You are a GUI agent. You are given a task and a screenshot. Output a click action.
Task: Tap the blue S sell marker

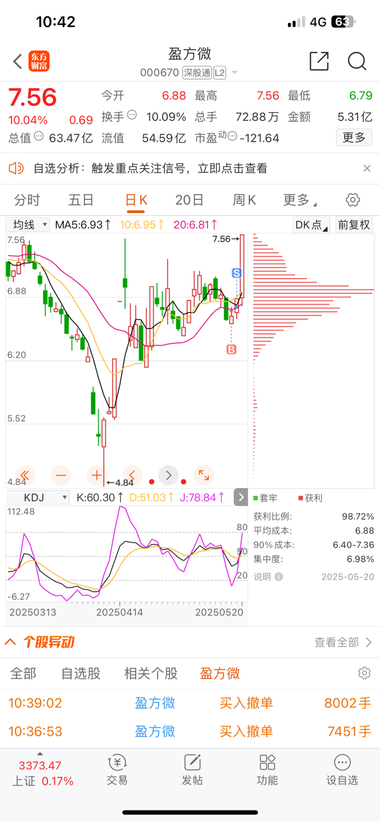[x=237, y=273]
